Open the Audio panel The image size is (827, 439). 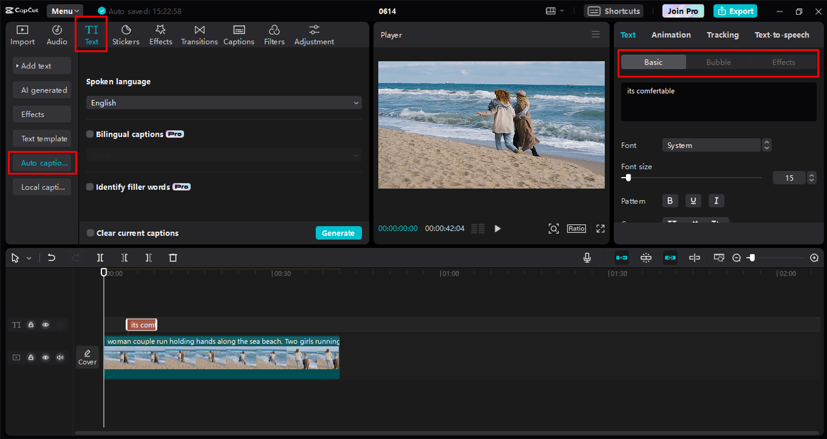click(57, 35)
